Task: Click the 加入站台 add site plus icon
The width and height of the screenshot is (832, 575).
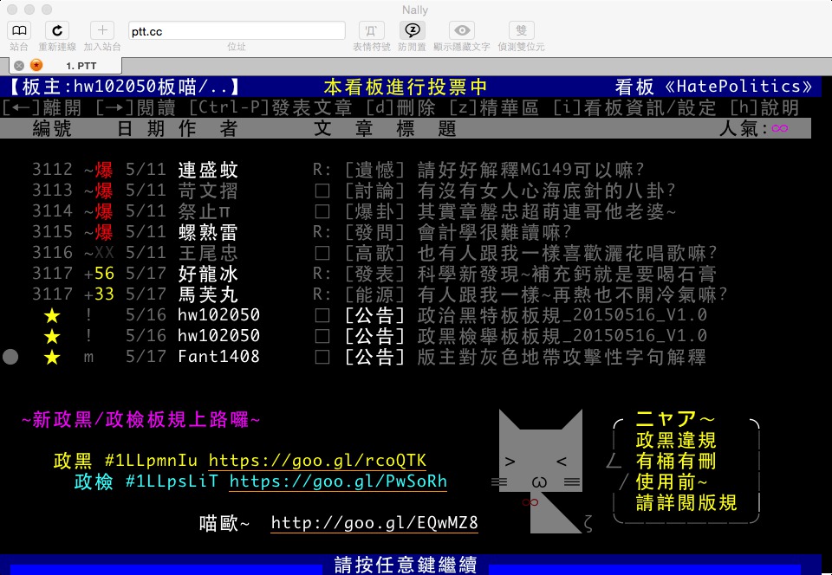Action: click(x=102, y=30)
